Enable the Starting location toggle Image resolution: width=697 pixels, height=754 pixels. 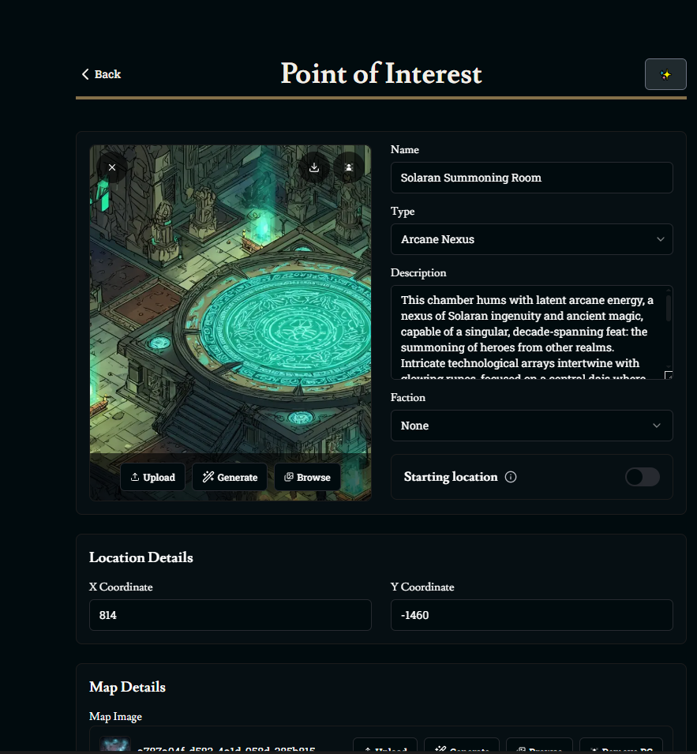pyautogui.click(x=642, y=477)
